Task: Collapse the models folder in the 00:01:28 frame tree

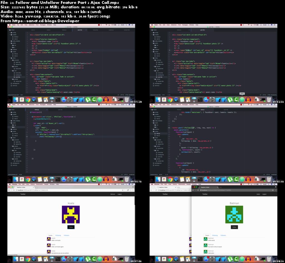Action: [x=13, y=35]
